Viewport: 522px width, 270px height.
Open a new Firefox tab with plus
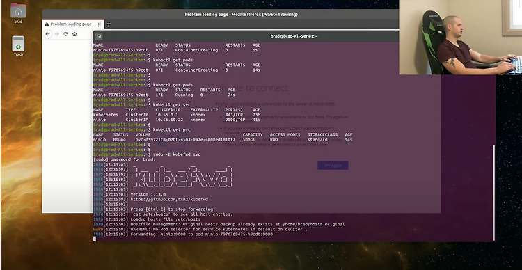point(109,24)
